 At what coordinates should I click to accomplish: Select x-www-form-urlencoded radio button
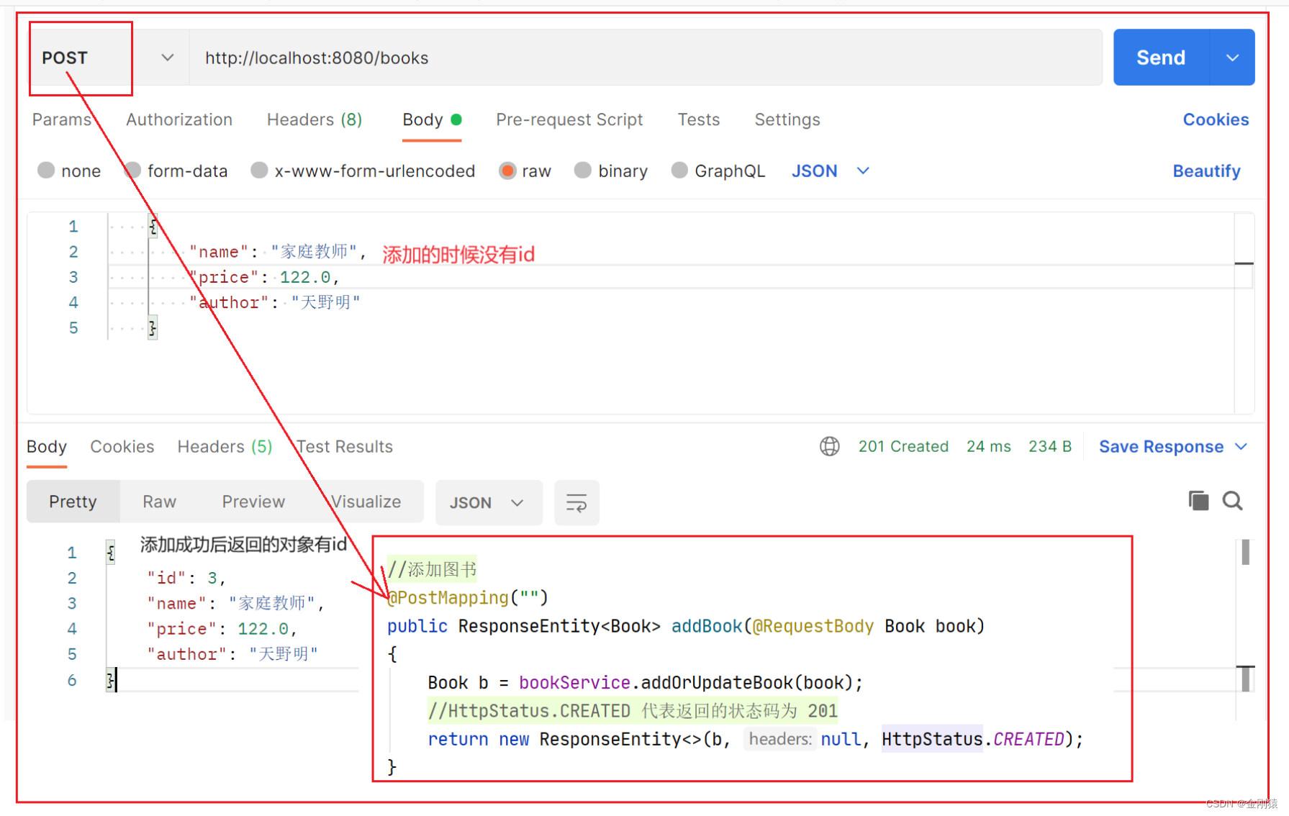(259, 171)
